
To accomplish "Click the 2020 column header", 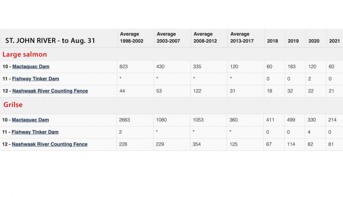I will 314,41.
